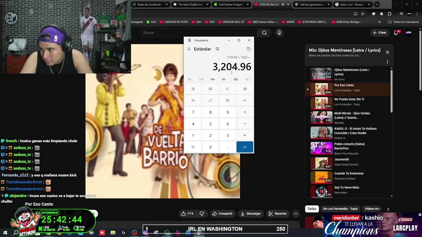Click the Descargar download button
The height and width of the screenshot is (237, 422).
click(251, 214)
